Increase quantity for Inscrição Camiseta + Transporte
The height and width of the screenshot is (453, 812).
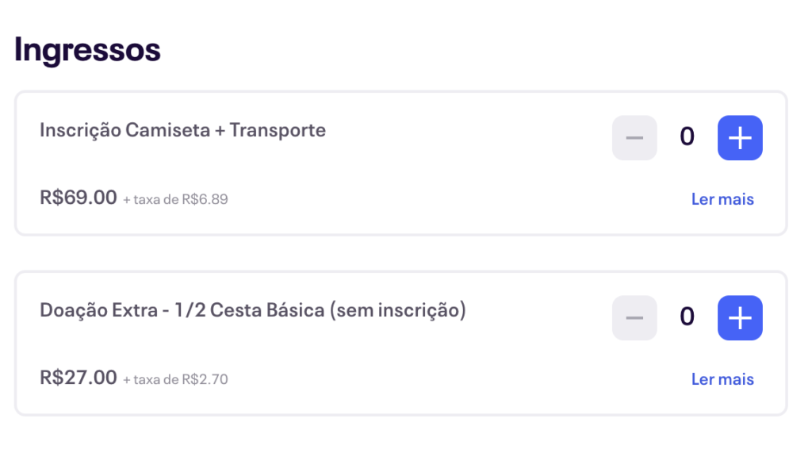click(x=740, y=138)
